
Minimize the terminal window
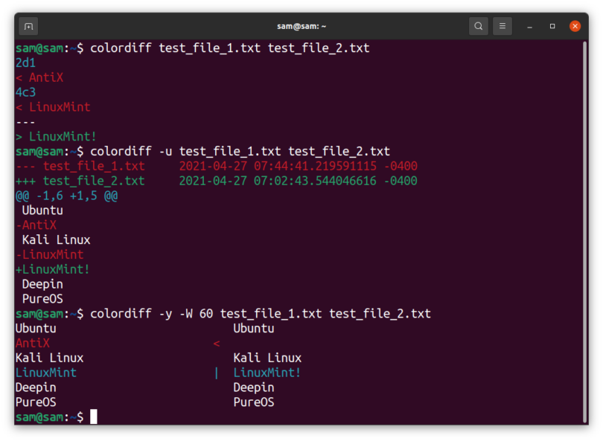click(529, 25)
